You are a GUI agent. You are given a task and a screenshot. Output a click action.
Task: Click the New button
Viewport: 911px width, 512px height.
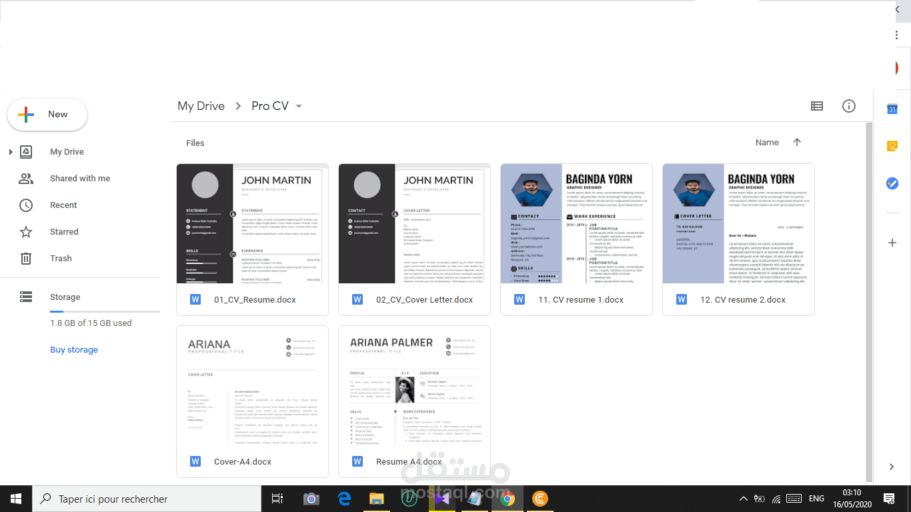point(47,115)
